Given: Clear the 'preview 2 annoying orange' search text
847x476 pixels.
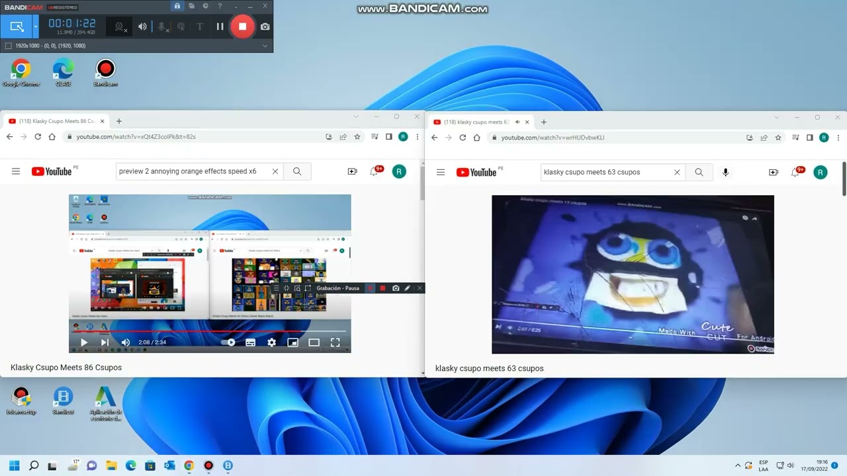Looking at the screenshot, I should pyautogui.click(x=275, y=171).
